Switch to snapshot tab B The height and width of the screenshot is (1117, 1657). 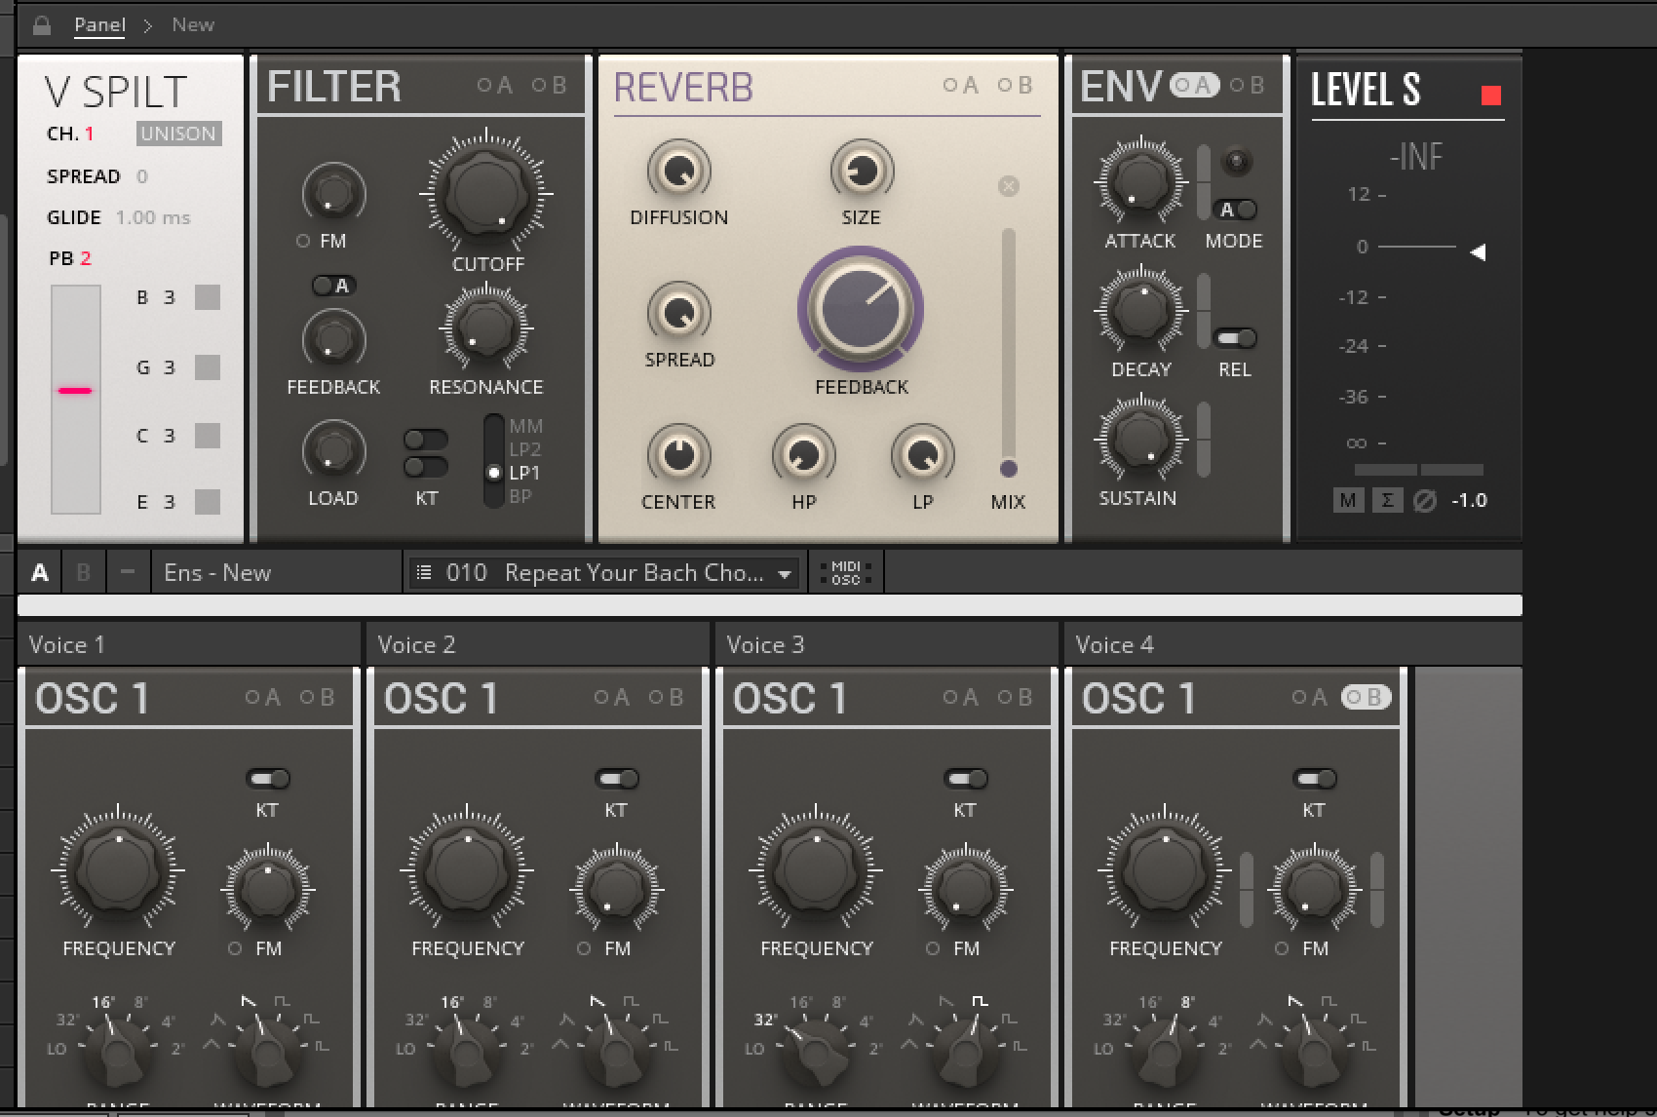[83, 572]
